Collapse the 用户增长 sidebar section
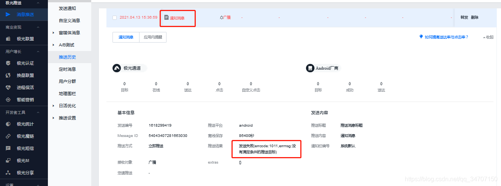Image resolution: width=501 pixels, height=186 pixels. click(38, 51)
